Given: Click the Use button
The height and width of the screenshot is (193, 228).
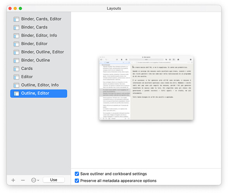Looking at the screenshot, I should [x=54, y=180].
